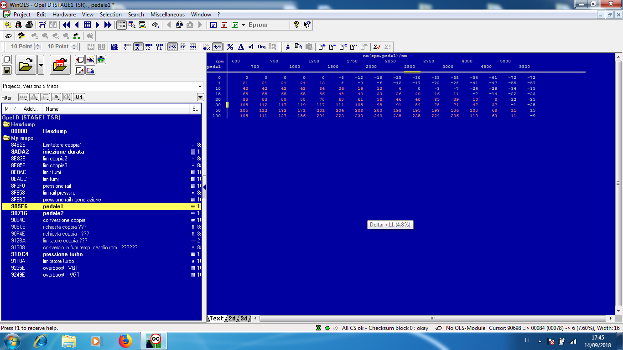623x350 pixels.
Task: Toggle 111 binary number display
Action: click(x=193, y=46)
